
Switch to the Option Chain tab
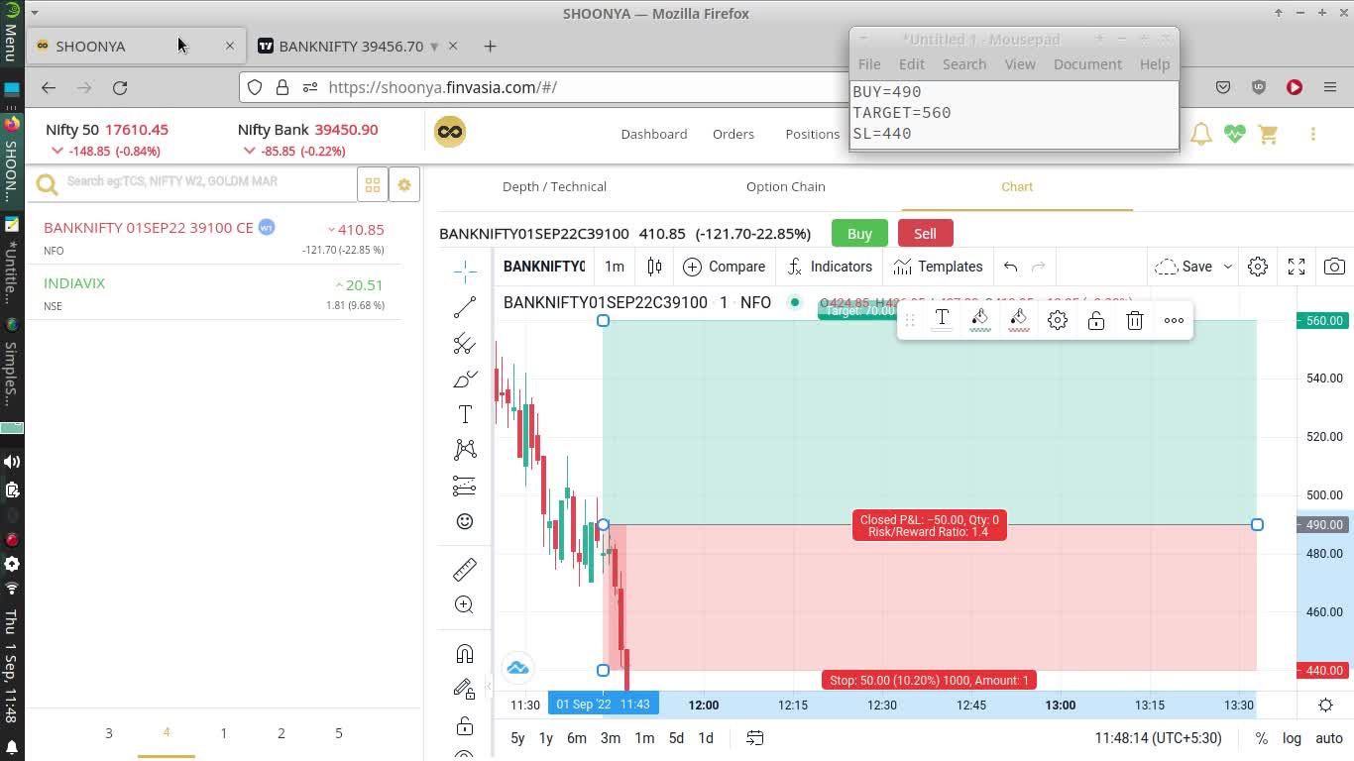[786, 186]
